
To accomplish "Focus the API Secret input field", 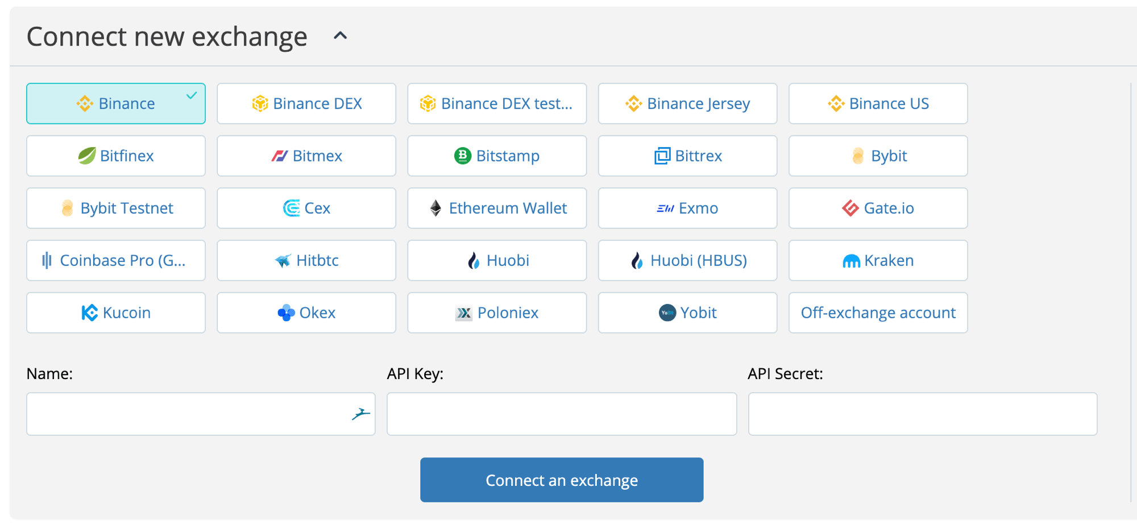I will pyautogui.click(x=923, y=414).
